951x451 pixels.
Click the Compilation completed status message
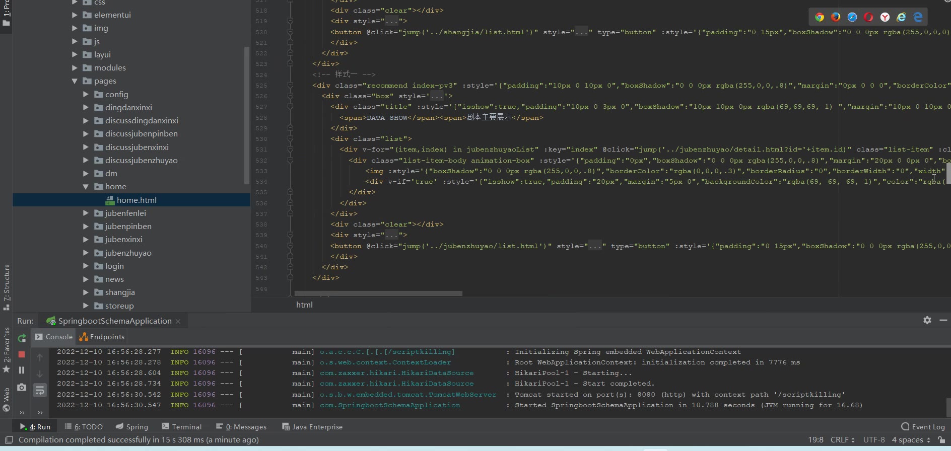(x=139, y=440)
